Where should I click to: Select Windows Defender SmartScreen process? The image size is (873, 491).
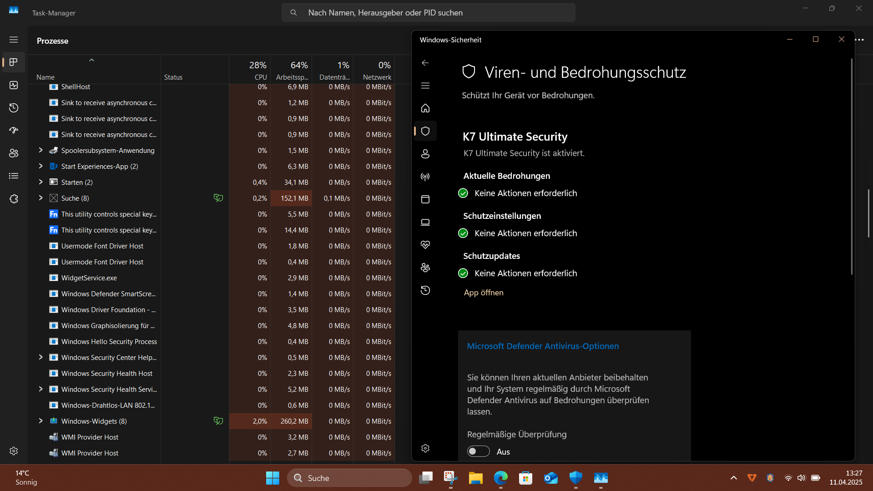tap(211, 294)
